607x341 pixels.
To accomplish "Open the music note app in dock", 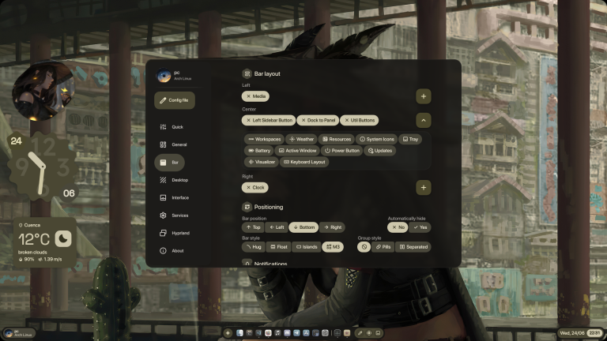I will click(277, 333).
